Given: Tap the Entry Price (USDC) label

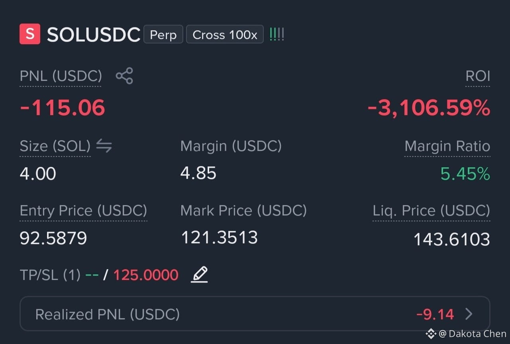Looking at the screenshot, I should pos(83,210).
